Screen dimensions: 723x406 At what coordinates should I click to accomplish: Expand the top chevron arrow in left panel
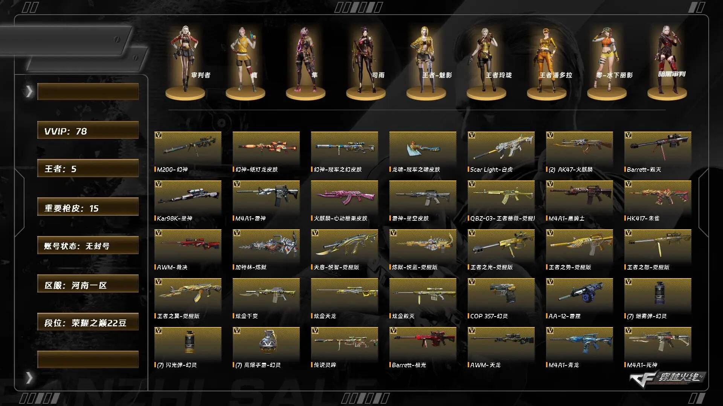(29, 91)
